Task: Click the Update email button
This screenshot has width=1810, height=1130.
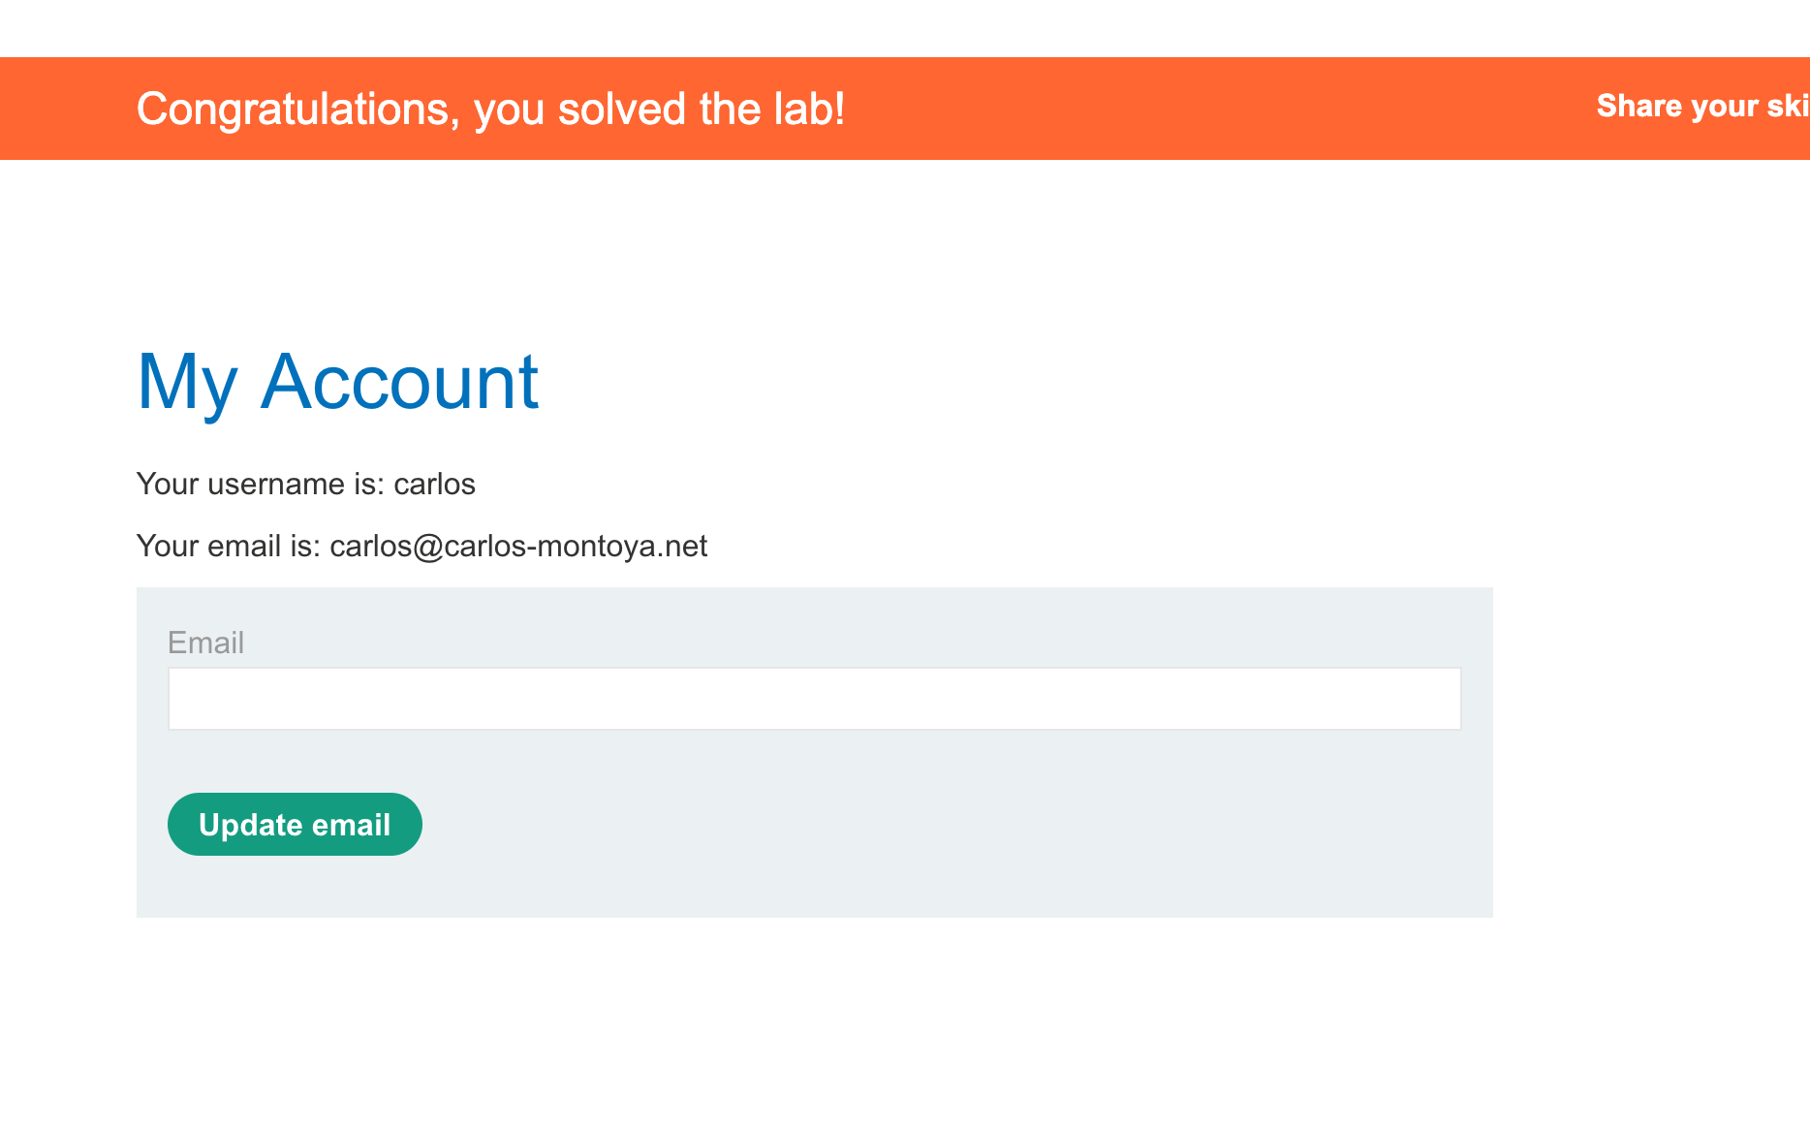Action: (295, 825)
